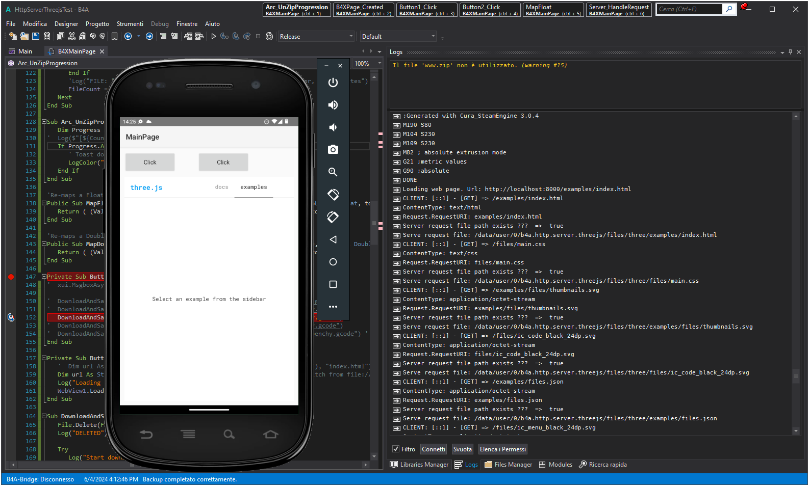Screen dimensions: 809x486
Task: Click the search magnifier next to Cerca box
Action: 729,9
